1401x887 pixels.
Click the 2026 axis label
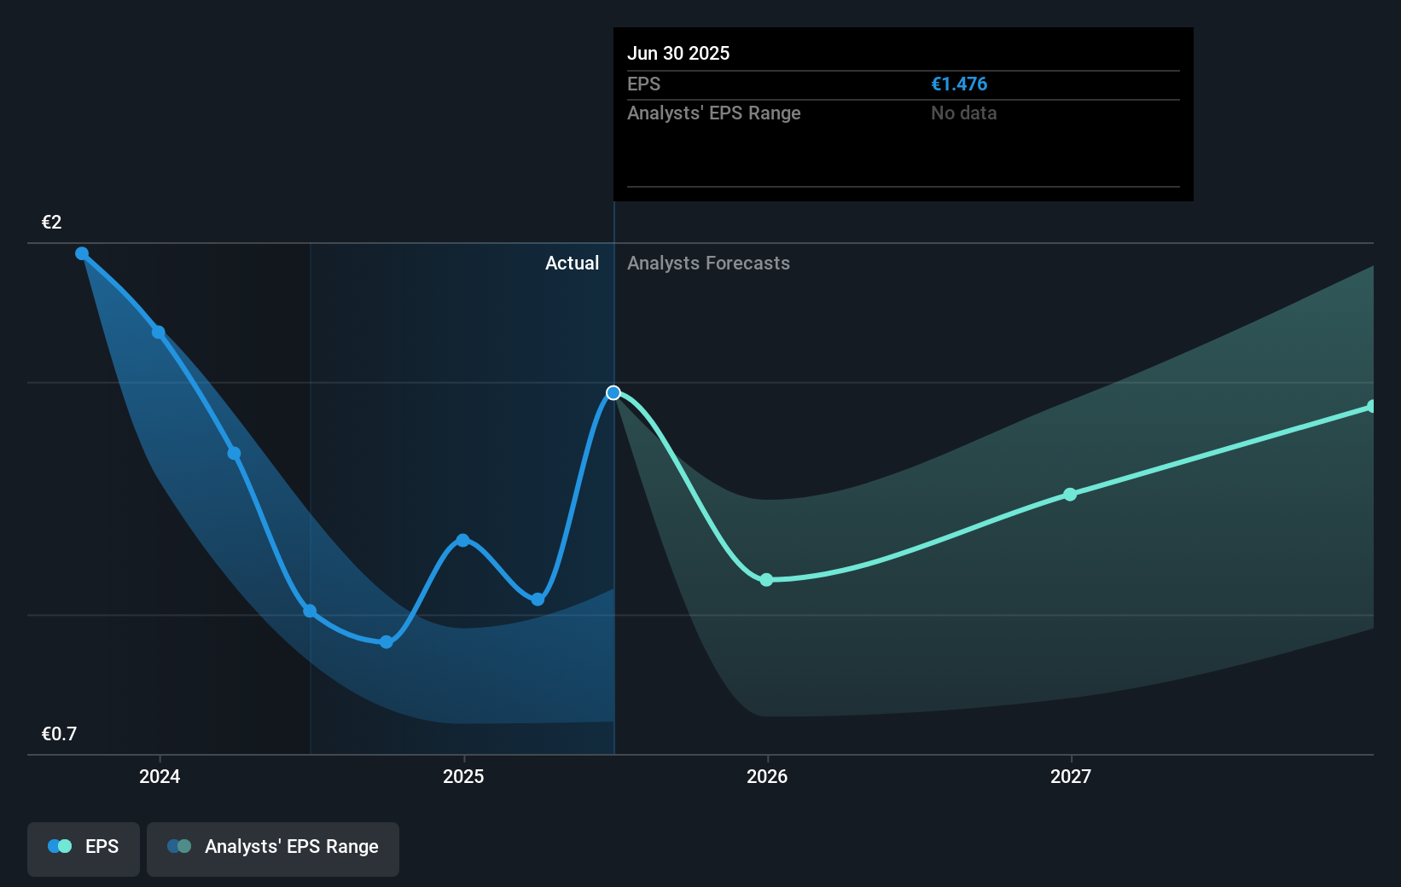(767, 777)
